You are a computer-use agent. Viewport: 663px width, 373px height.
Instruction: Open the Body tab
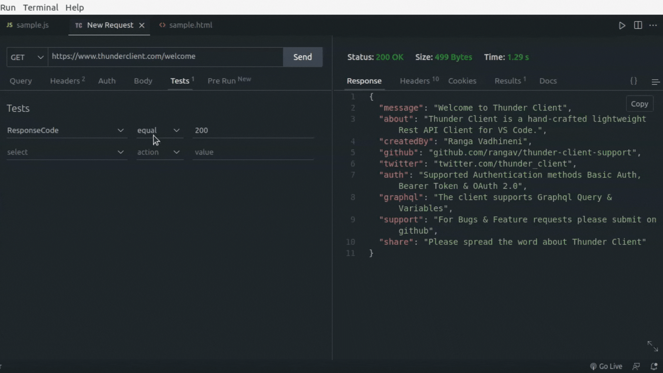143,81
